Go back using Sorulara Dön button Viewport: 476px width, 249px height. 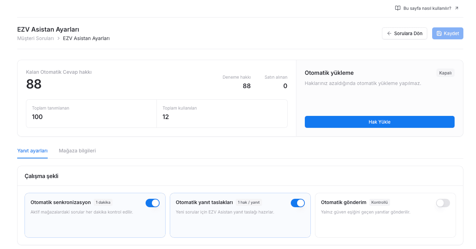[x=404, y=33]
